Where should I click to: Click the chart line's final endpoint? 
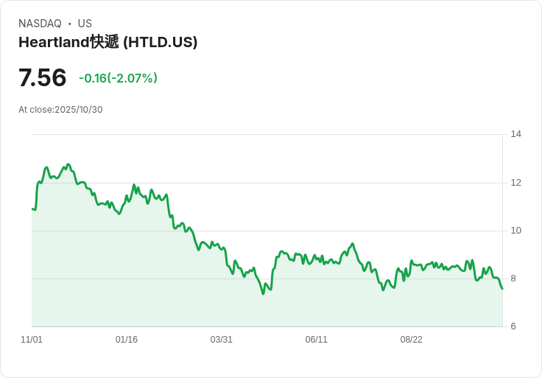[502, 289]
